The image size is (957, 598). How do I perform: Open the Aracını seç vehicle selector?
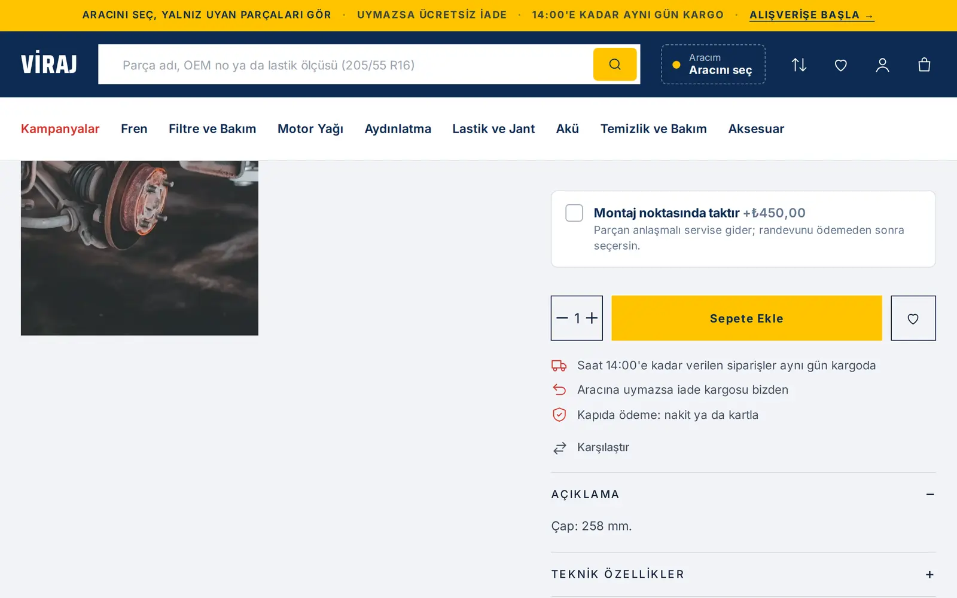(714, 65)
